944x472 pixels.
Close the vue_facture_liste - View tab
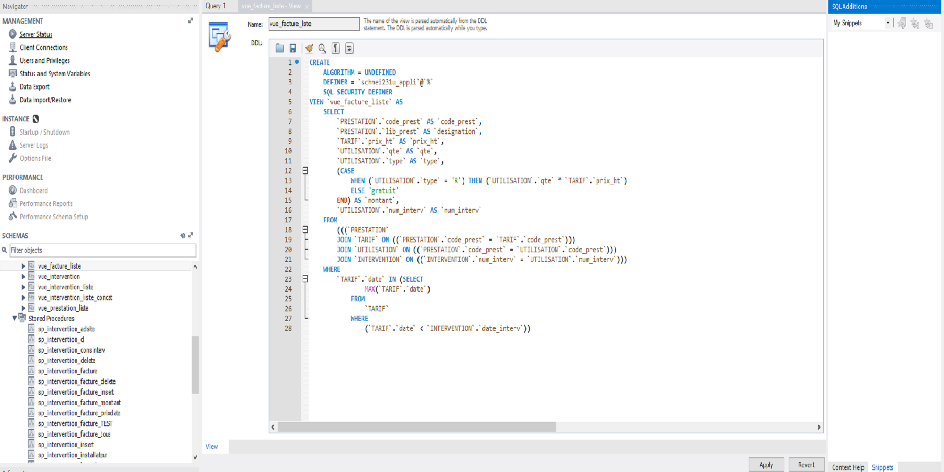(x=307, y=7)
